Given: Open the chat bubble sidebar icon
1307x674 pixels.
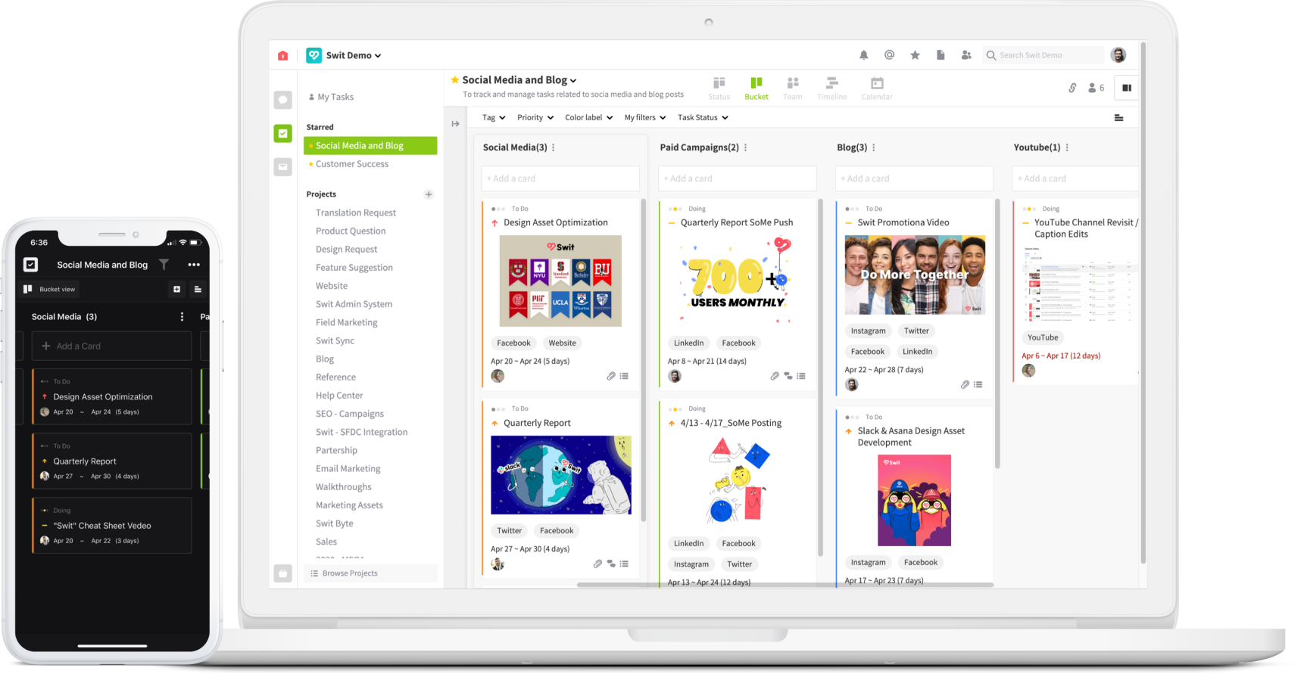Looking at the screenshot, I should tap(283, 100).
